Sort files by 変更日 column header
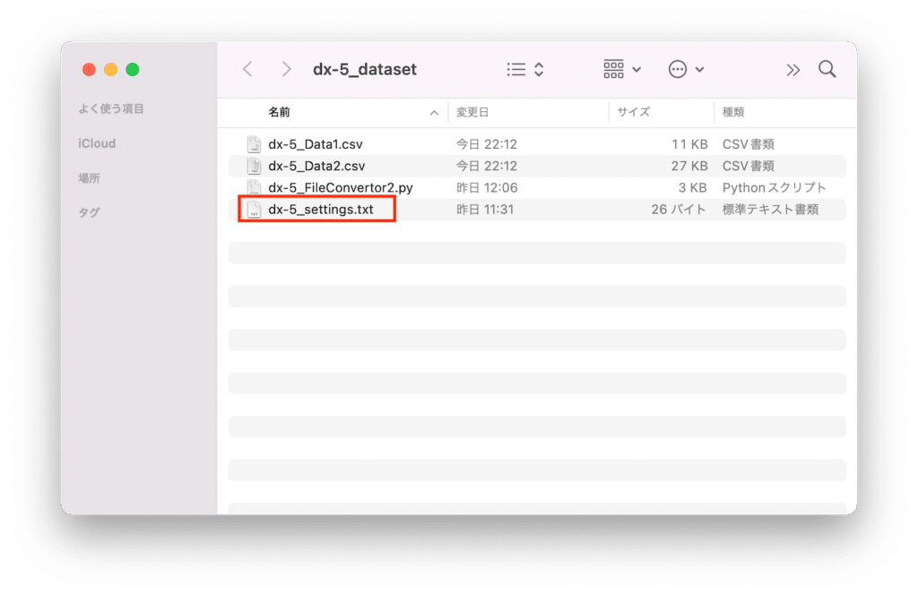The width and height of the screenshot is (918, 595). click(472, 113)
